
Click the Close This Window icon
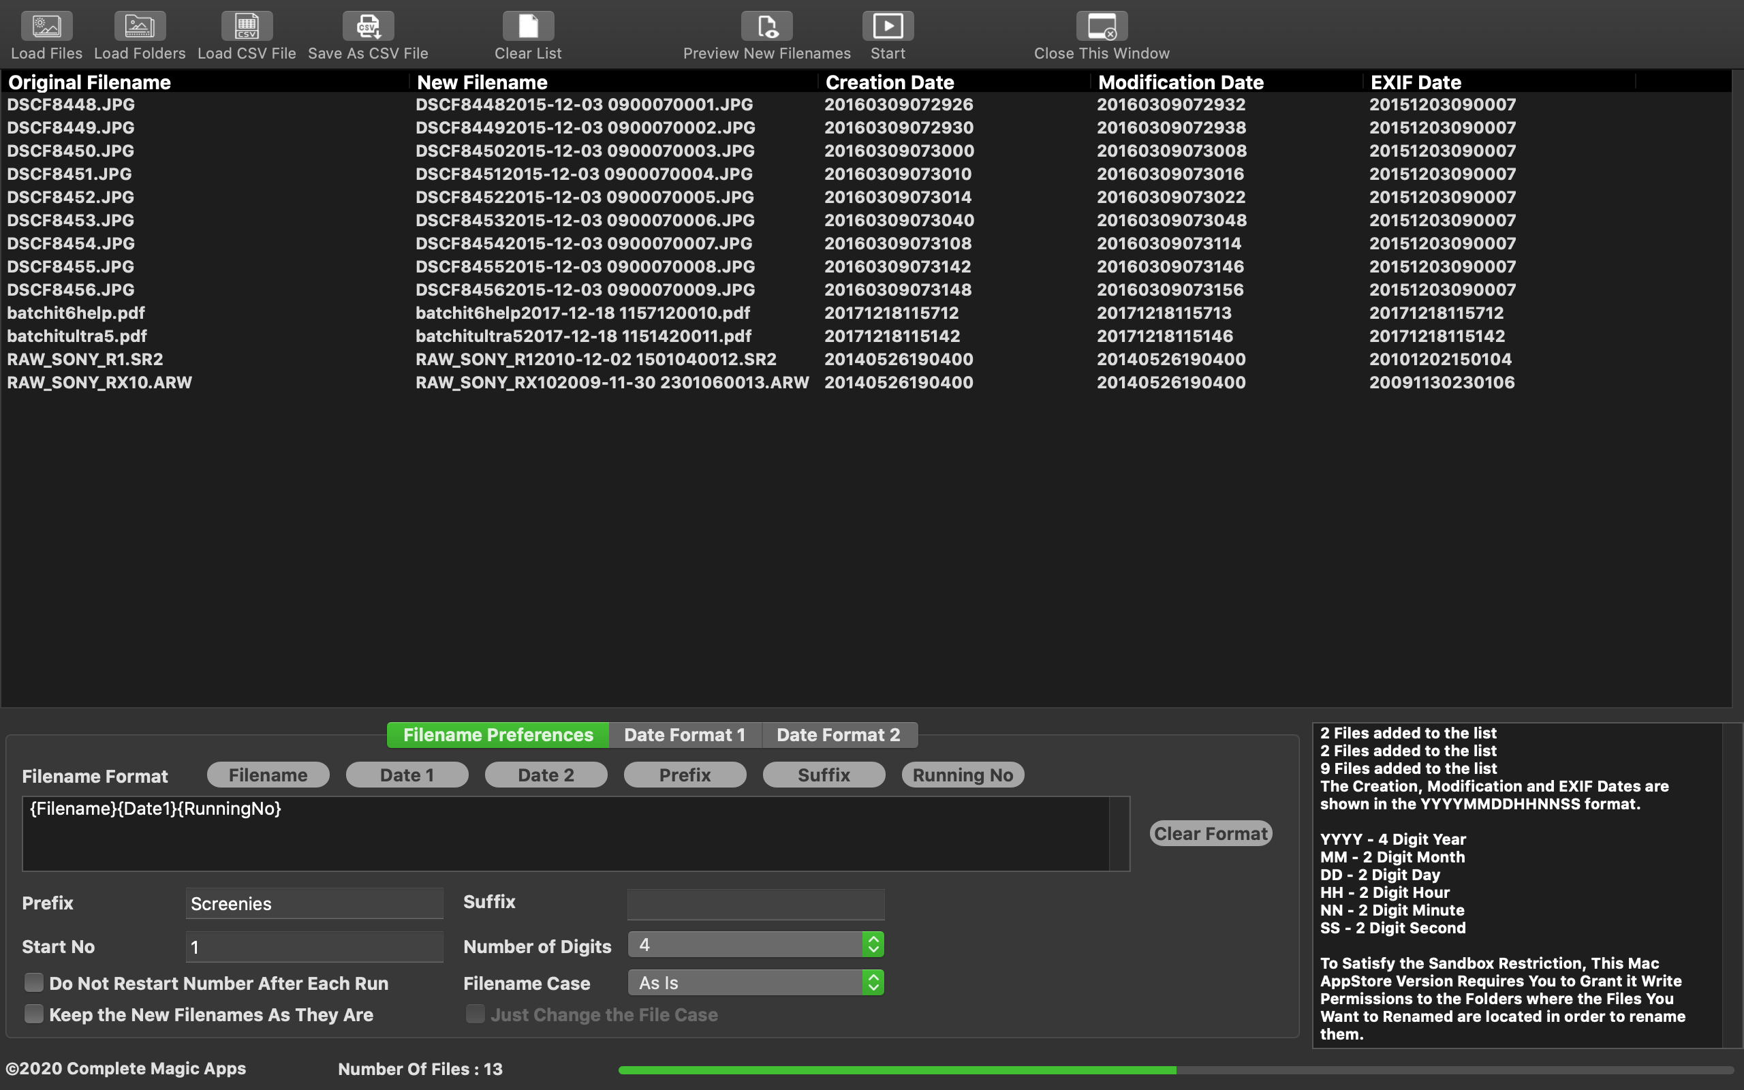coord(1100,25)
